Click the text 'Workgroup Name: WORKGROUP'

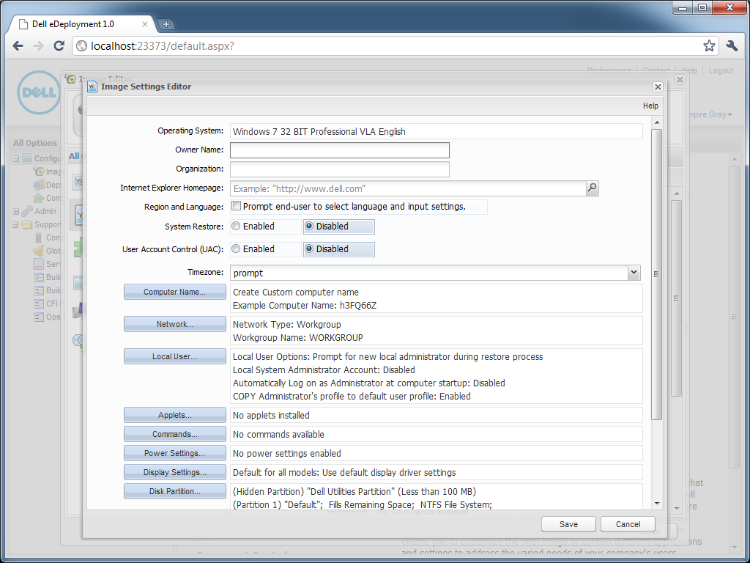tap(297, 337)
